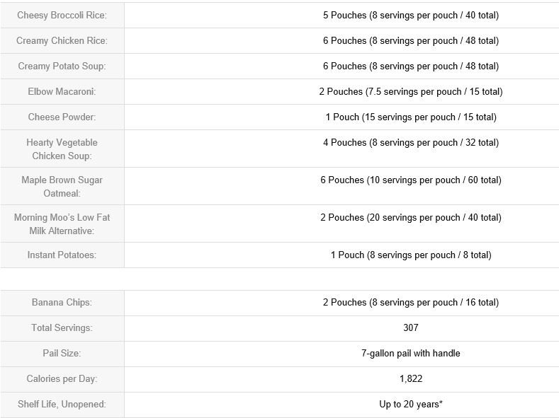Select the Calories per Day label

pyautogui.click(x=62, y=379)
